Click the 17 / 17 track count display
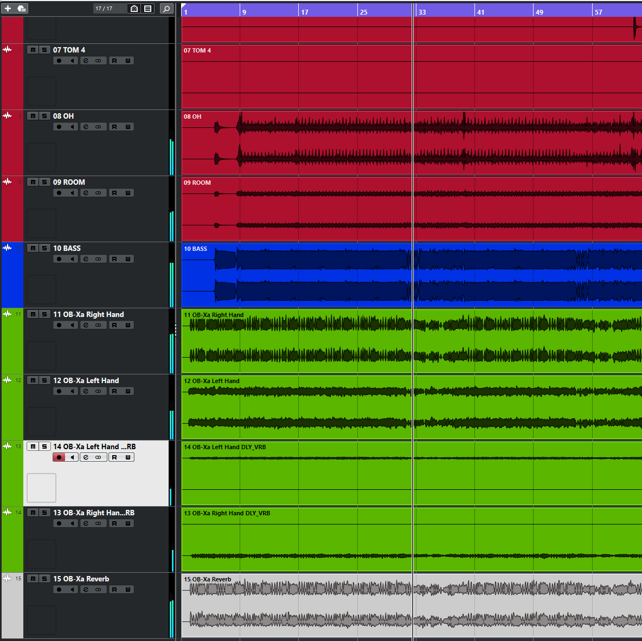 tap(104, 9)
